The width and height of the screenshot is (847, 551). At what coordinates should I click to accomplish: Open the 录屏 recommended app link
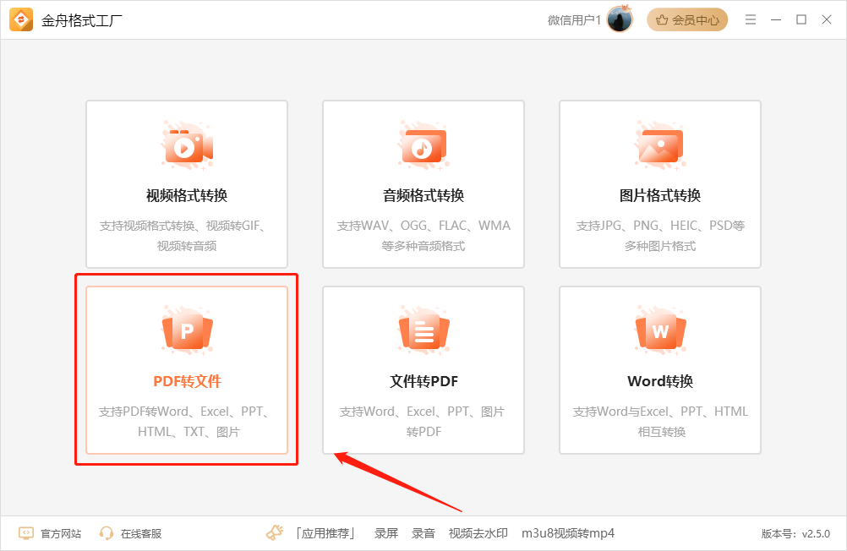coord(386,533)
